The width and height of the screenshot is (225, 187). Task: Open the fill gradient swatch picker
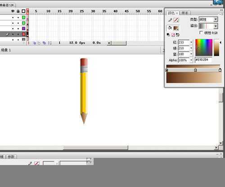(x=176, y=28)
